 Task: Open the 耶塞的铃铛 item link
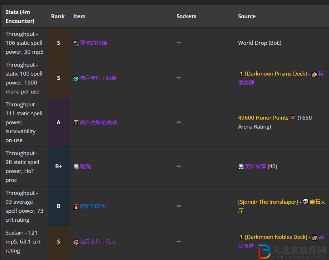coord(94,43)
